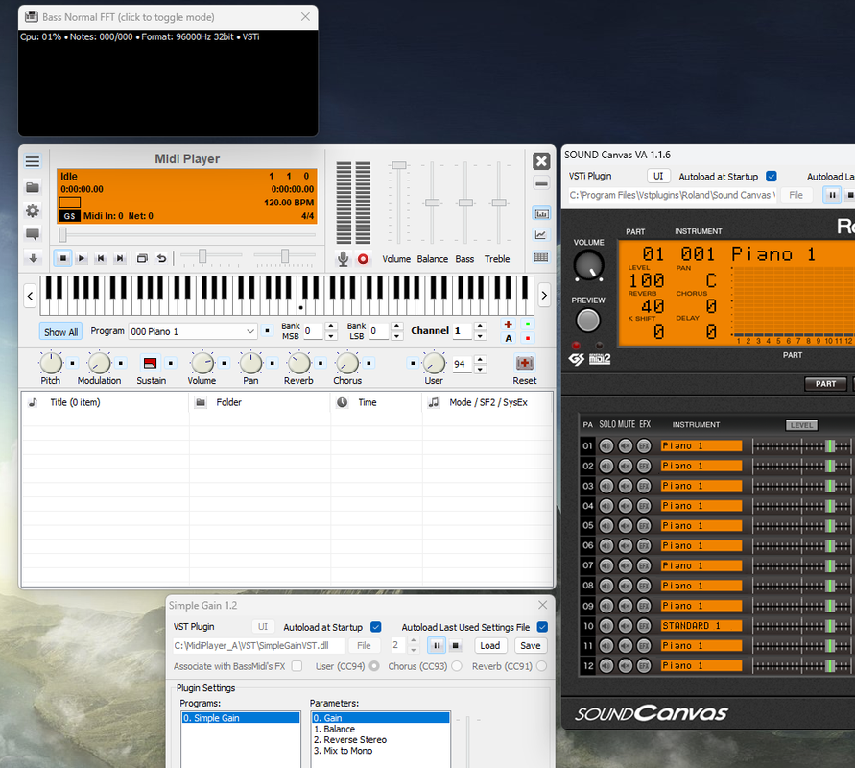
Task: Increase Bank MSB value
Action: tap(331, 326)
